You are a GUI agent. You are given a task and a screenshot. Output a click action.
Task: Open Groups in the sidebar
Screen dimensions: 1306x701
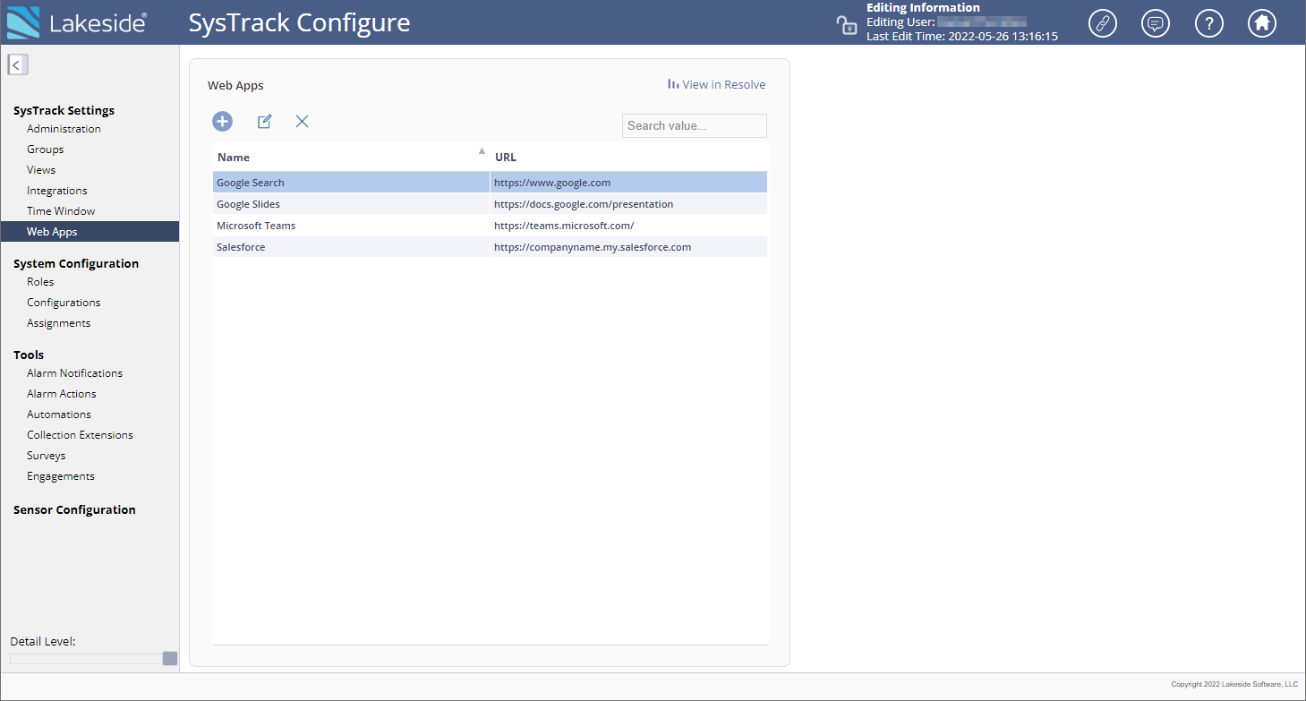pos(45,150)
